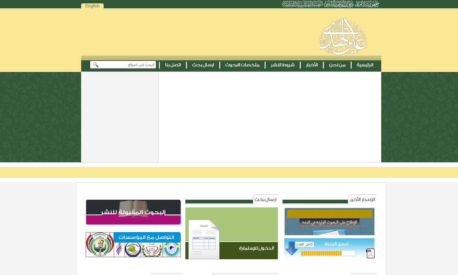Click the blue download arrow icon
458x275 pixels.
pos(291,248)
